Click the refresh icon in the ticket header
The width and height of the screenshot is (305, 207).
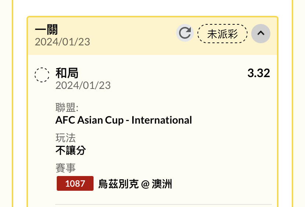pyautogui.click(x=185, y=33)
